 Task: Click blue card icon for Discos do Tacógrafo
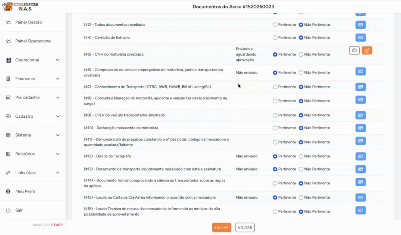[360, 156]
